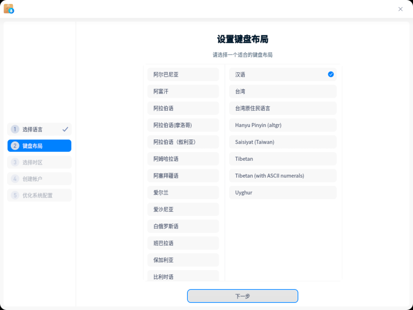
Task: Select Saisiyat (Taiwan) variant
Action: pyautogui.click(x=282, y=142)
